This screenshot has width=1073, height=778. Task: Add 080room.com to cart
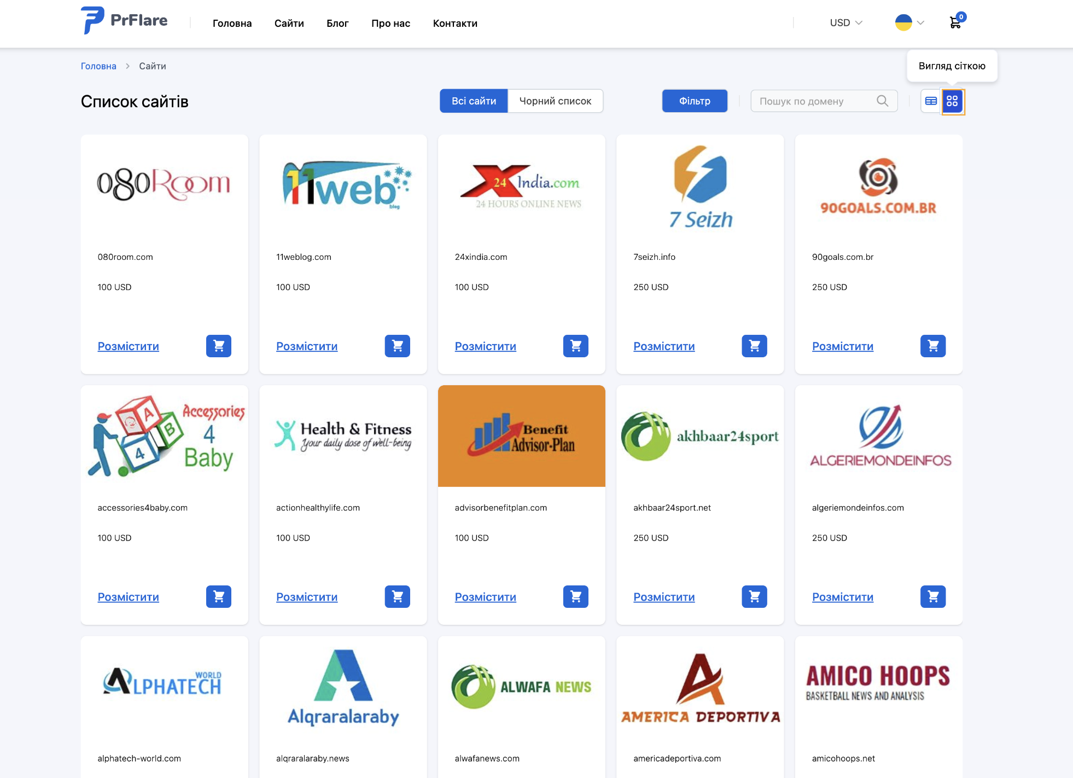click(219, 346)
